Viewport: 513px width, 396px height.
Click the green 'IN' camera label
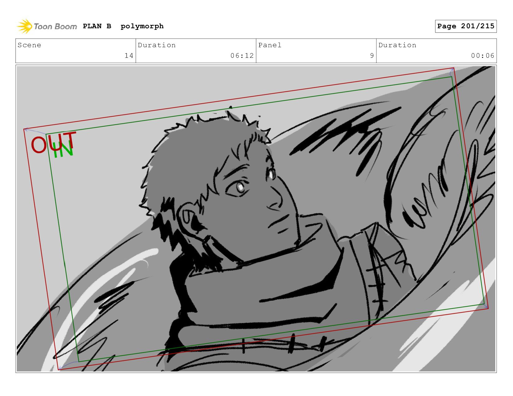click(x=63, y=150)
